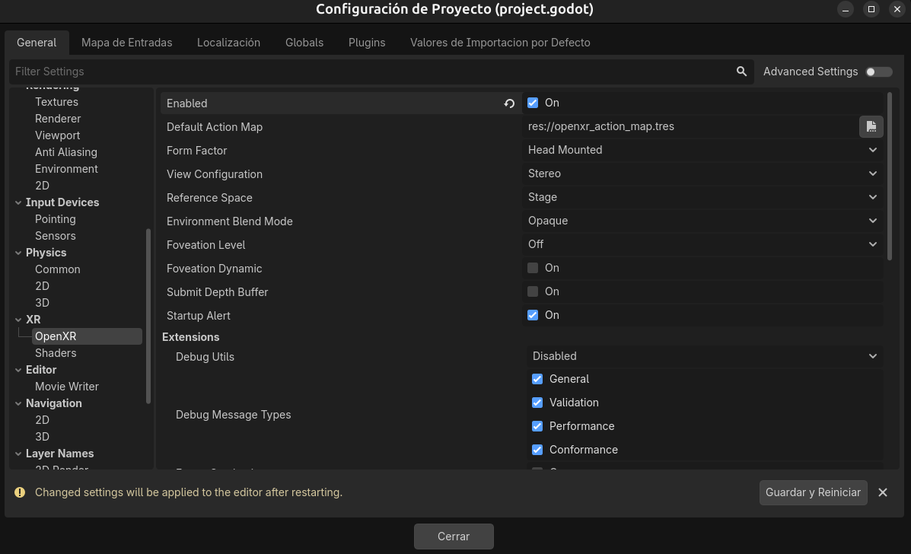This screenshot has height=554, width=911.
Task: Enable Foveation Dynamic checkbox
Action: 533,268
